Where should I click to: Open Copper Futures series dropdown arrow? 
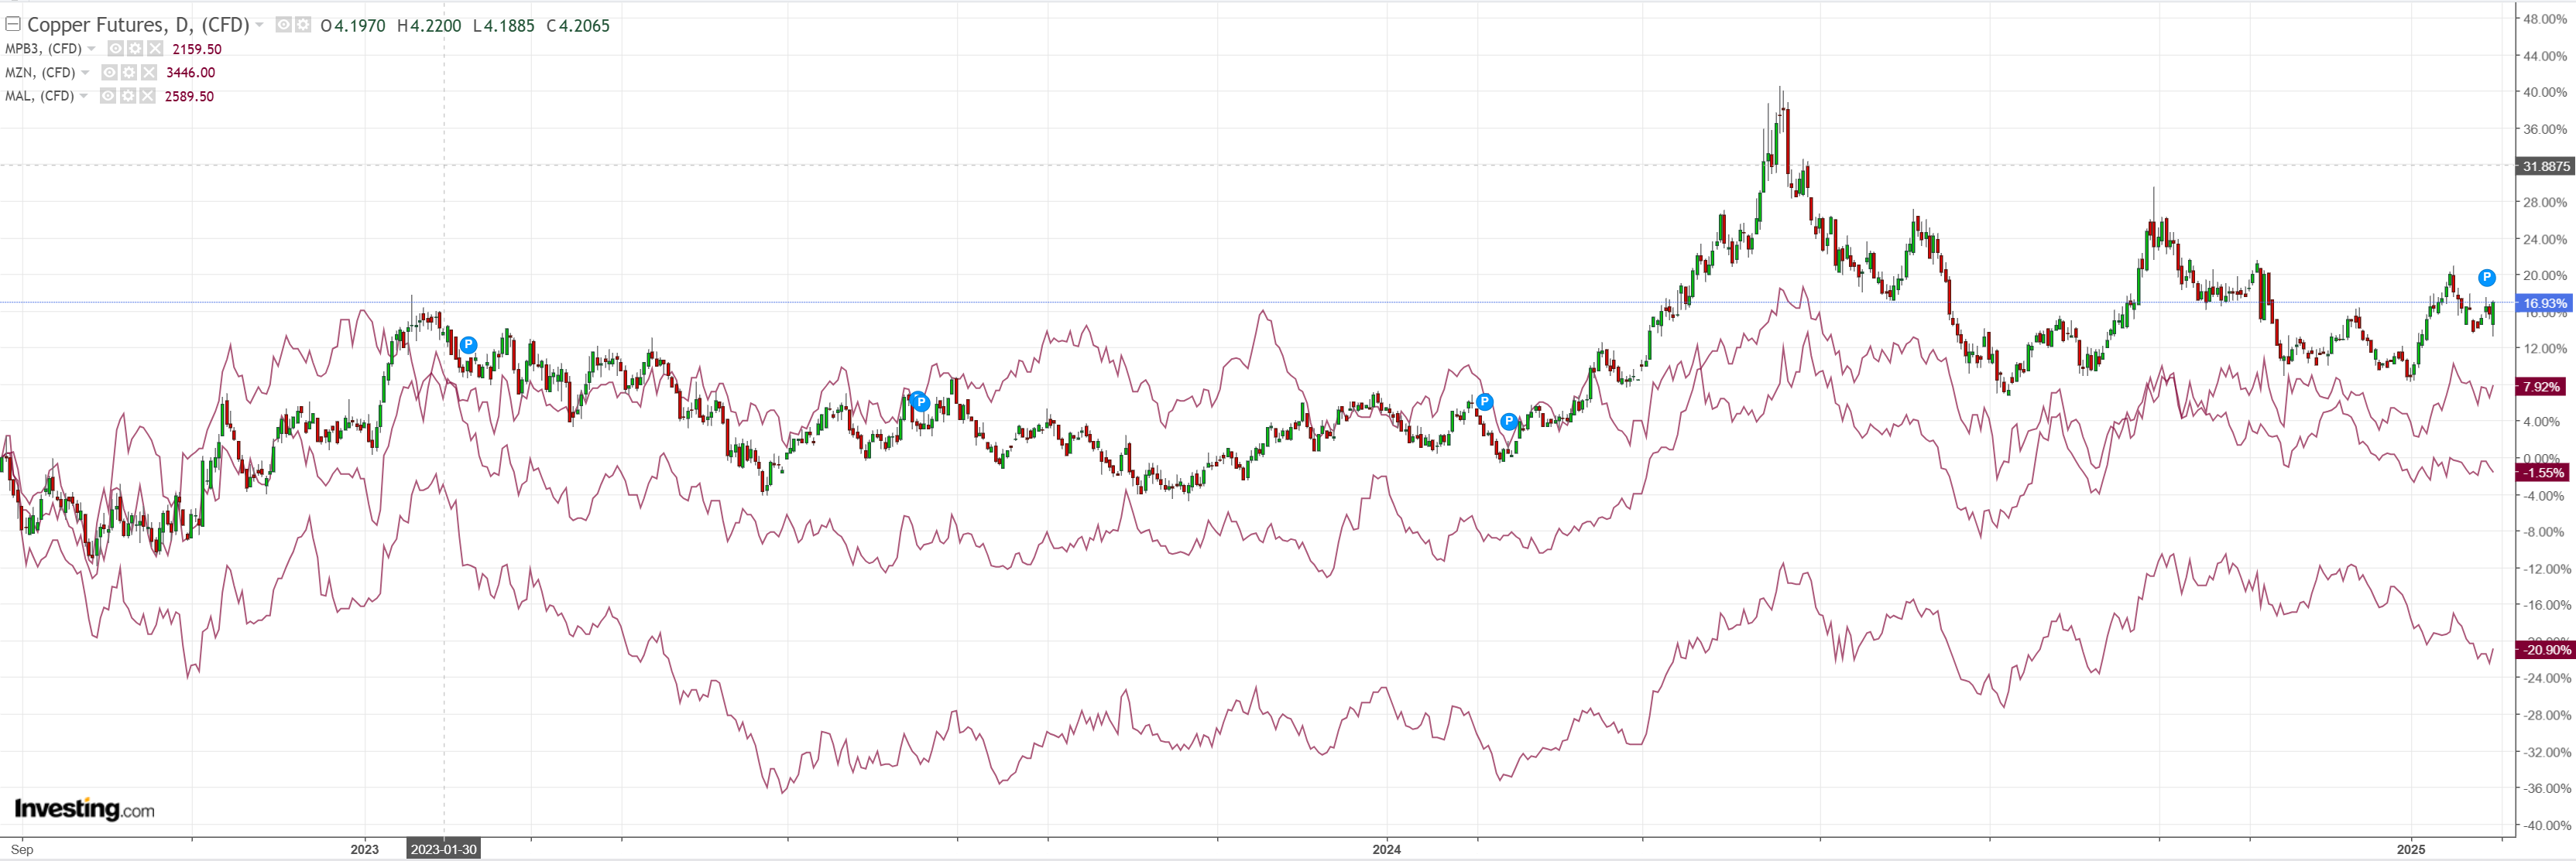pos(260,24)
